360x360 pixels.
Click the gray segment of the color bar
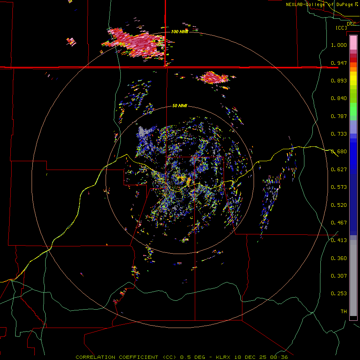(353, 278)
